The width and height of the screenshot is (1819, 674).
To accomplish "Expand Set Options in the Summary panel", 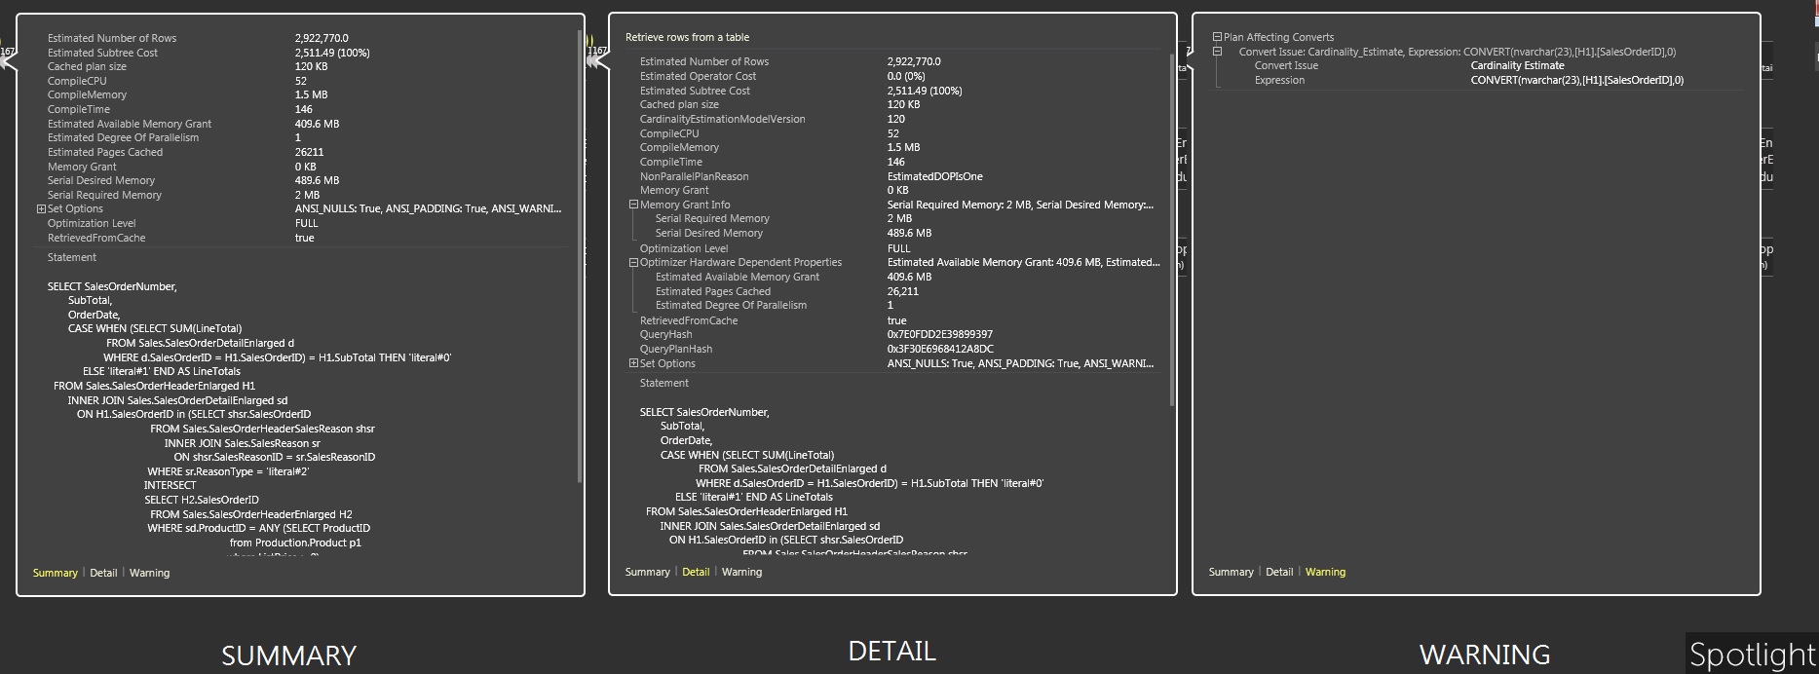I will pos(41,209).
